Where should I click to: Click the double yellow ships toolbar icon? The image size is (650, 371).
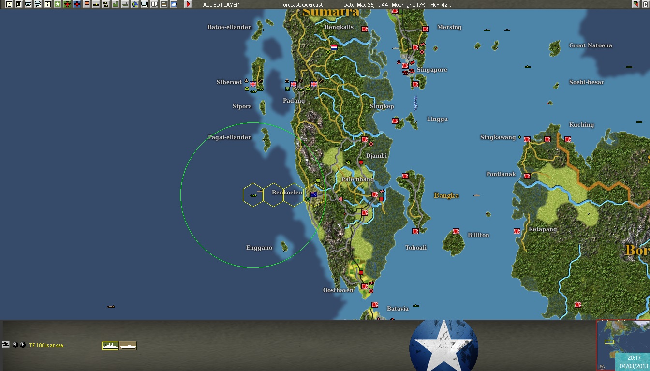(x=106, y=4)
